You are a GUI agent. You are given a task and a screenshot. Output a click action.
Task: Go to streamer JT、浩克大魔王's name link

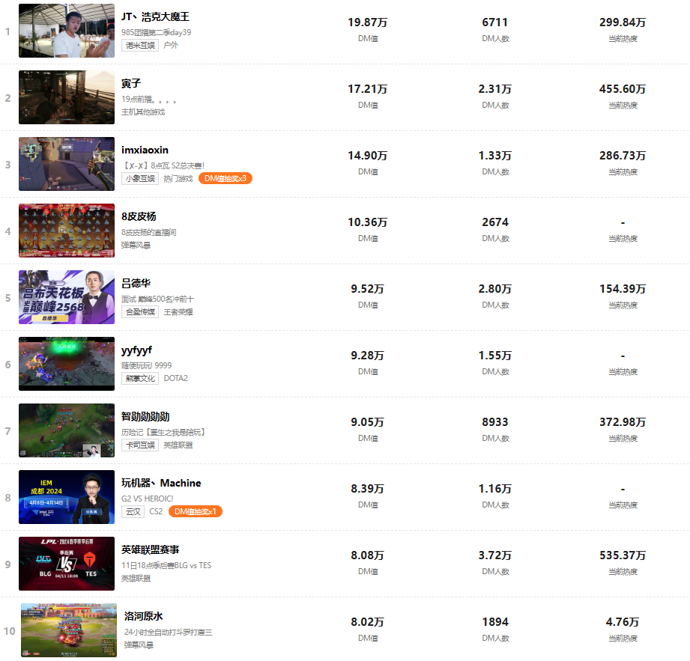pos(155,16)
